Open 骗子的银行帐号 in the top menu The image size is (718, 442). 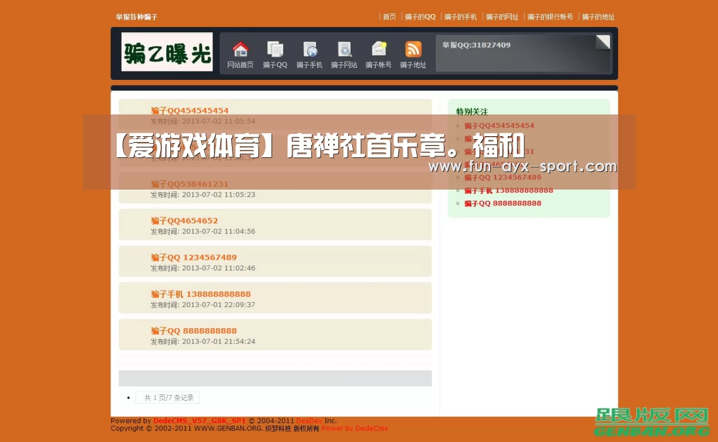pos(550,17)
